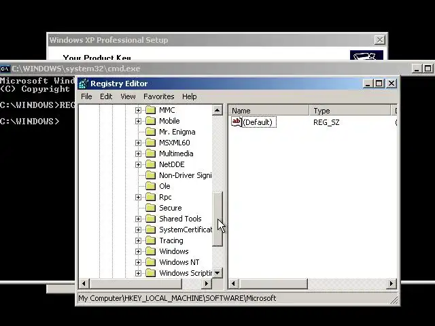Expand the Windows NT registry key

(x=138, y=262)
